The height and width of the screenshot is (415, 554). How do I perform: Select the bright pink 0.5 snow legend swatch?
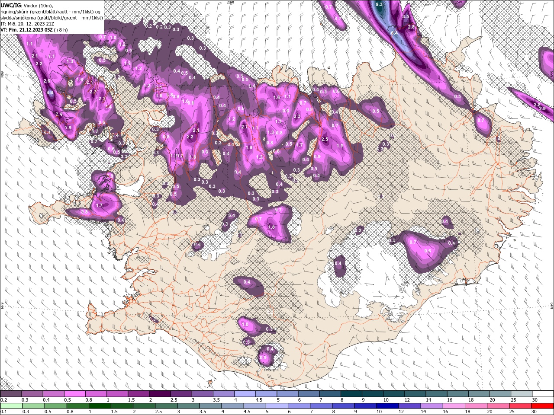click(x=75, y=394)
